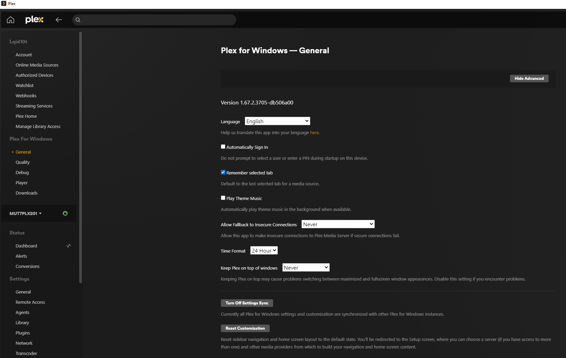Open Authorized Devices page
Viewport: 566px width, 358px height.
[x=34, y=75]
